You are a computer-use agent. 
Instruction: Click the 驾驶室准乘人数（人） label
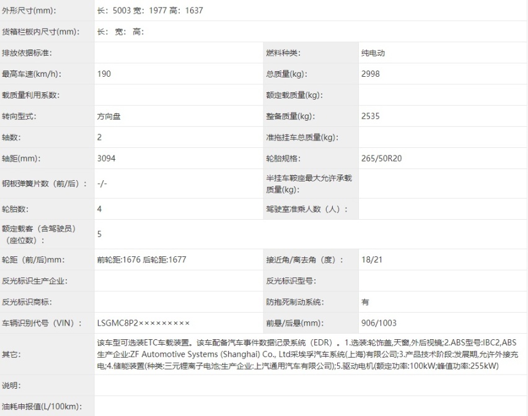(306, 209)
